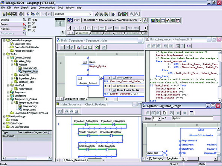Zoom out with the magnifier minus icon

[x=137, y=14]
